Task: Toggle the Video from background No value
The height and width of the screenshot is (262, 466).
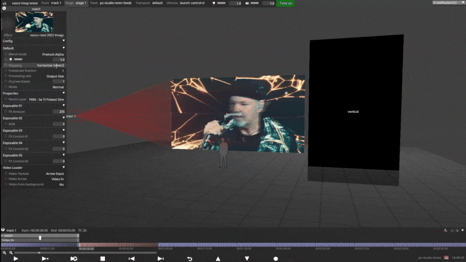Action: (61, 184)
